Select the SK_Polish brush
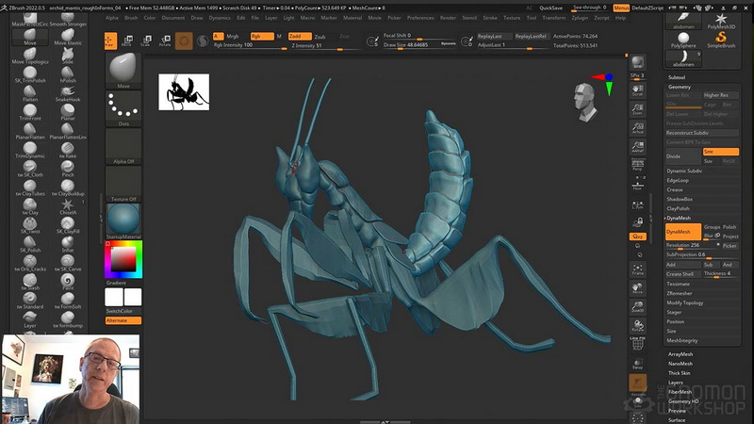Viewport: 754px width, 424px height. pyautogui.click(x=30, y=244)
